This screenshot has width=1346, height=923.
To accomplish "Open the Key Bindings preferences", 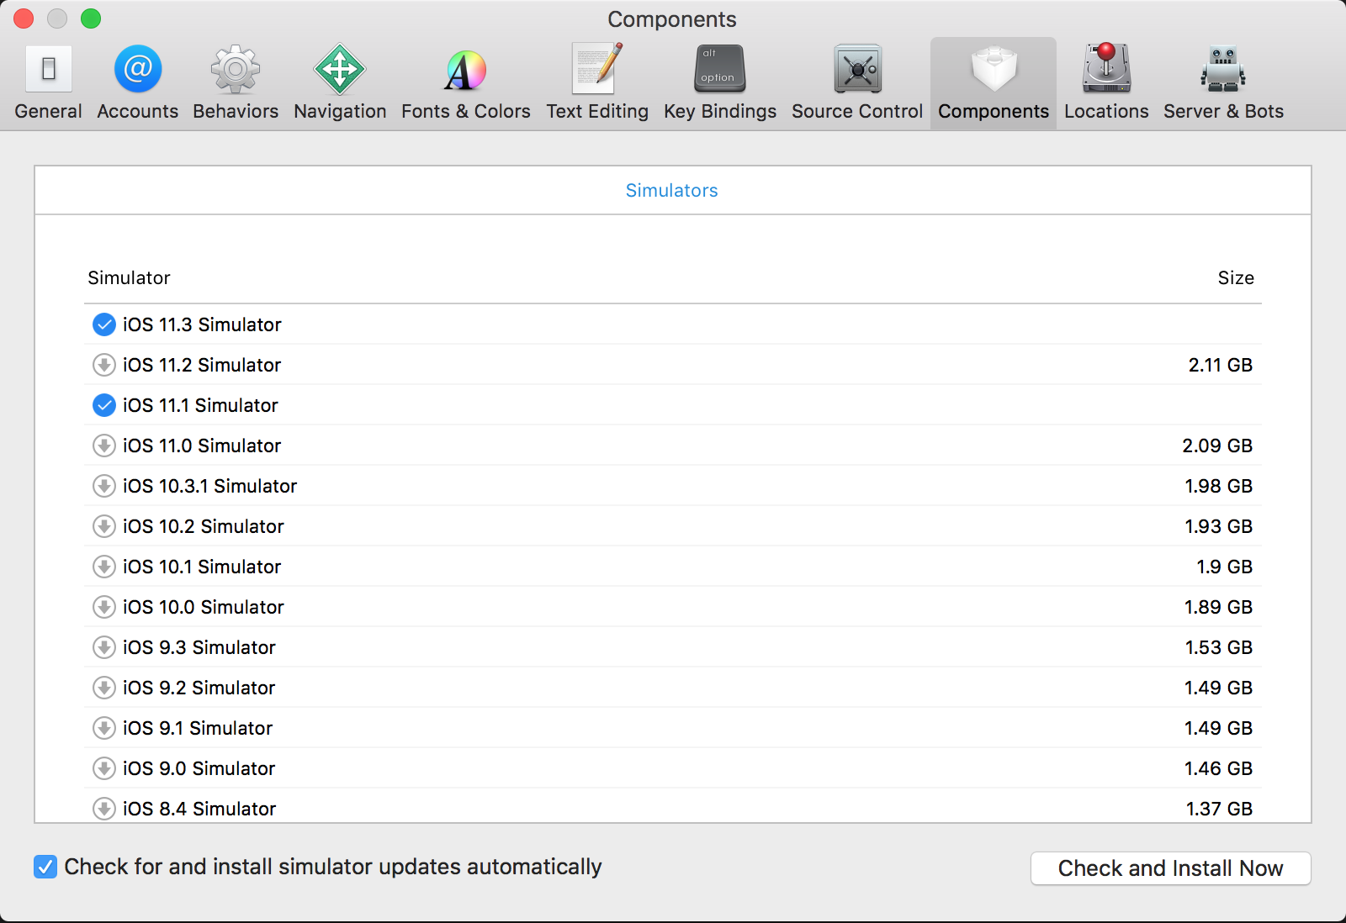I will pos(720,83).
